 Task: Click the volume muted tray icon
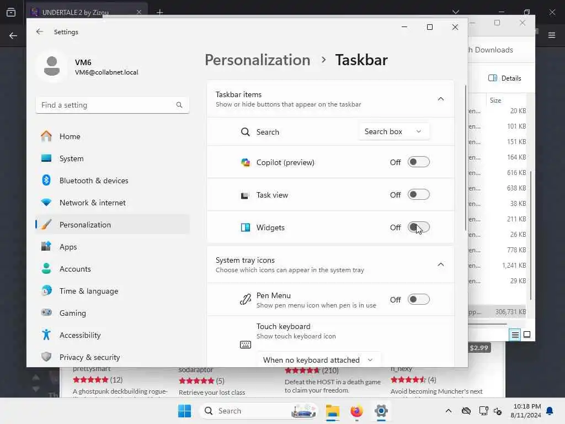coord(498,411)
